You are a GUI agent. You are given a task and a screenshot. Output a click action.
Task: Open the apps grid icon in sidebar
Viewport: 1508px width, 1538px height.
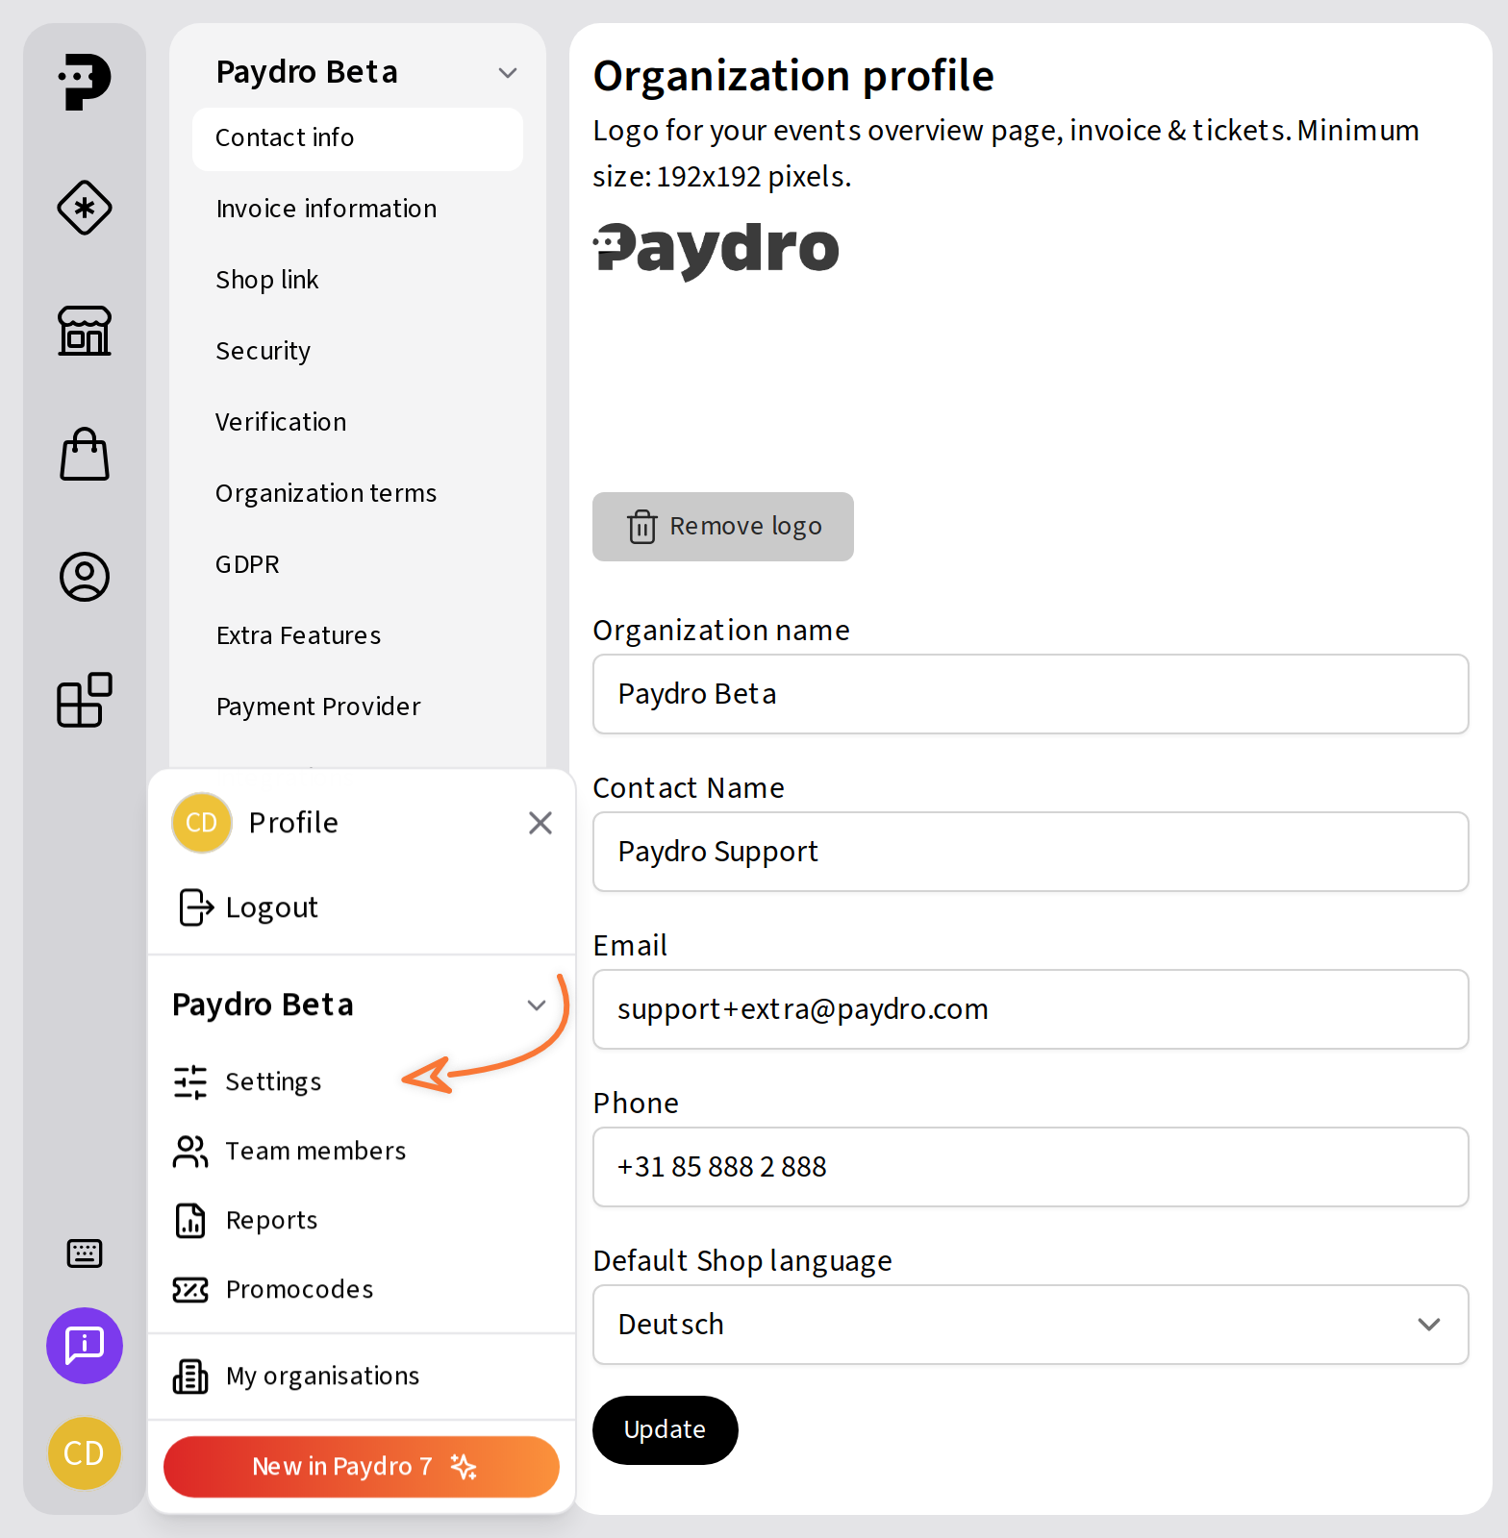coord(85,700)
